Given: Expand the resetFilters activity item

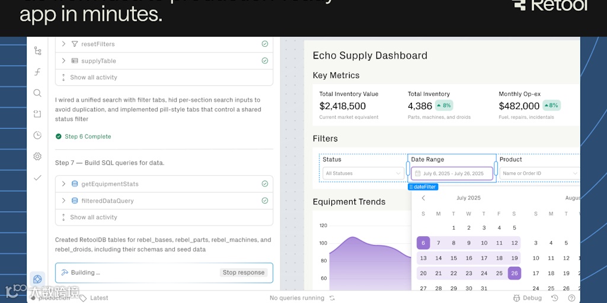Looking at the screenshot, I should pos(64,44).
